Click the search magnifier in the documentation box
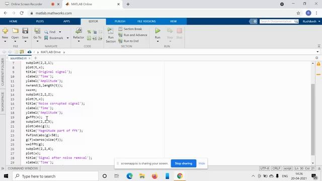Screen dimensions: 322x181 [x=296, y=21]
